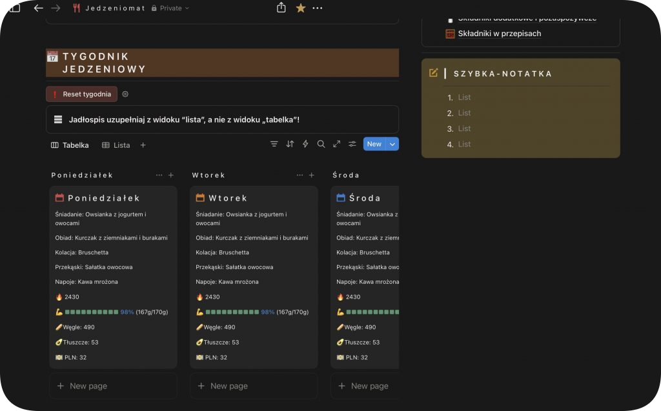
Task: Open the sort arrows icon
Action: coord(290,144)
